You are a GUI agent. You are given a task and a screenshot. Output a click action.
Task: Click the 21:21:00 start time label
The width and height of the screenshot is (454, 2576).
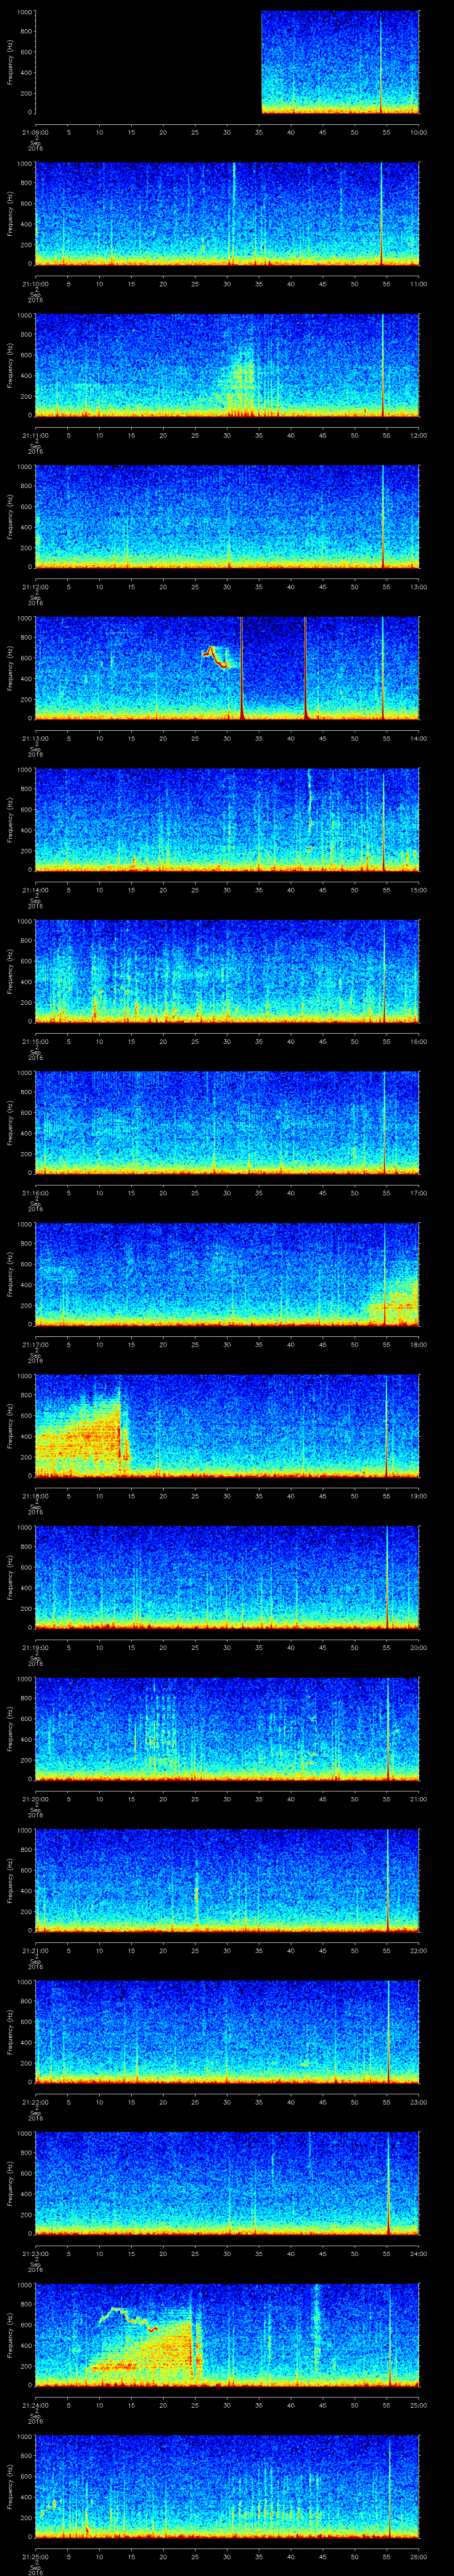pos(35,1950)
